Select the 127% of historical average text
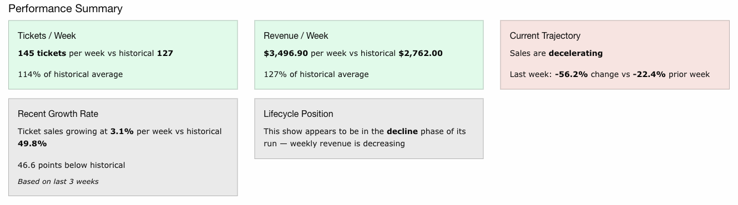Image resolution: width=738 pixels, height=205 pixels. 316,74
